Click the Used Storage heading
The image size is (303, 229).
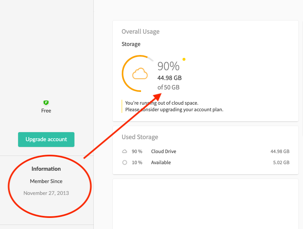pyautogui.click(x=140, y=137)
